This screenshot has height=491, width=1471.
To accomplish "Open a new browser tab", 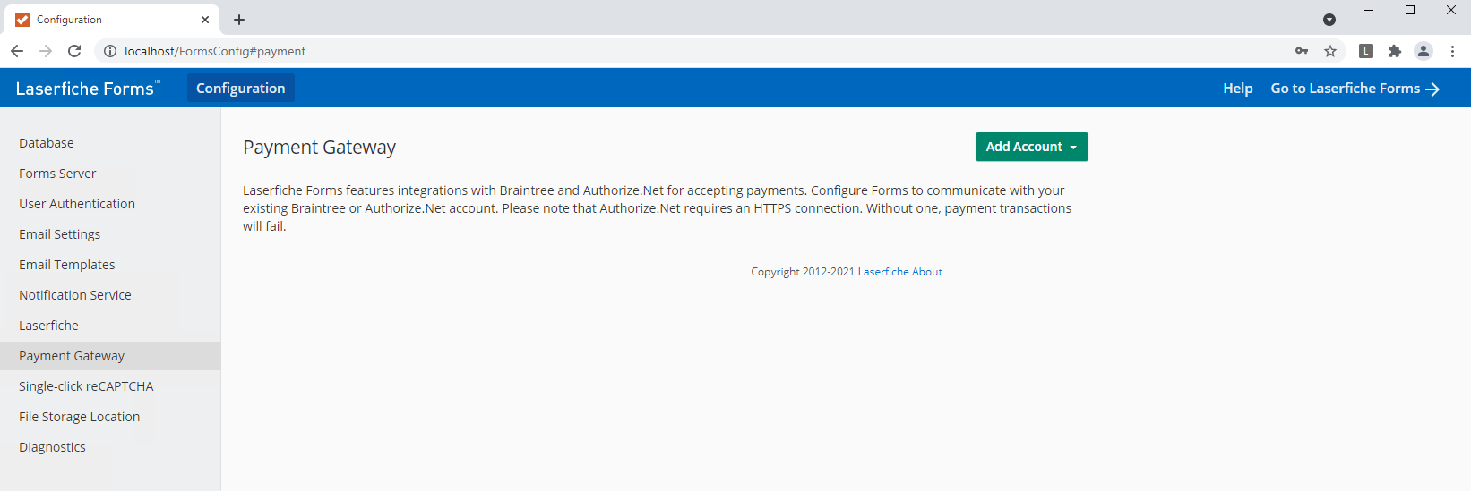I will 239,20.
